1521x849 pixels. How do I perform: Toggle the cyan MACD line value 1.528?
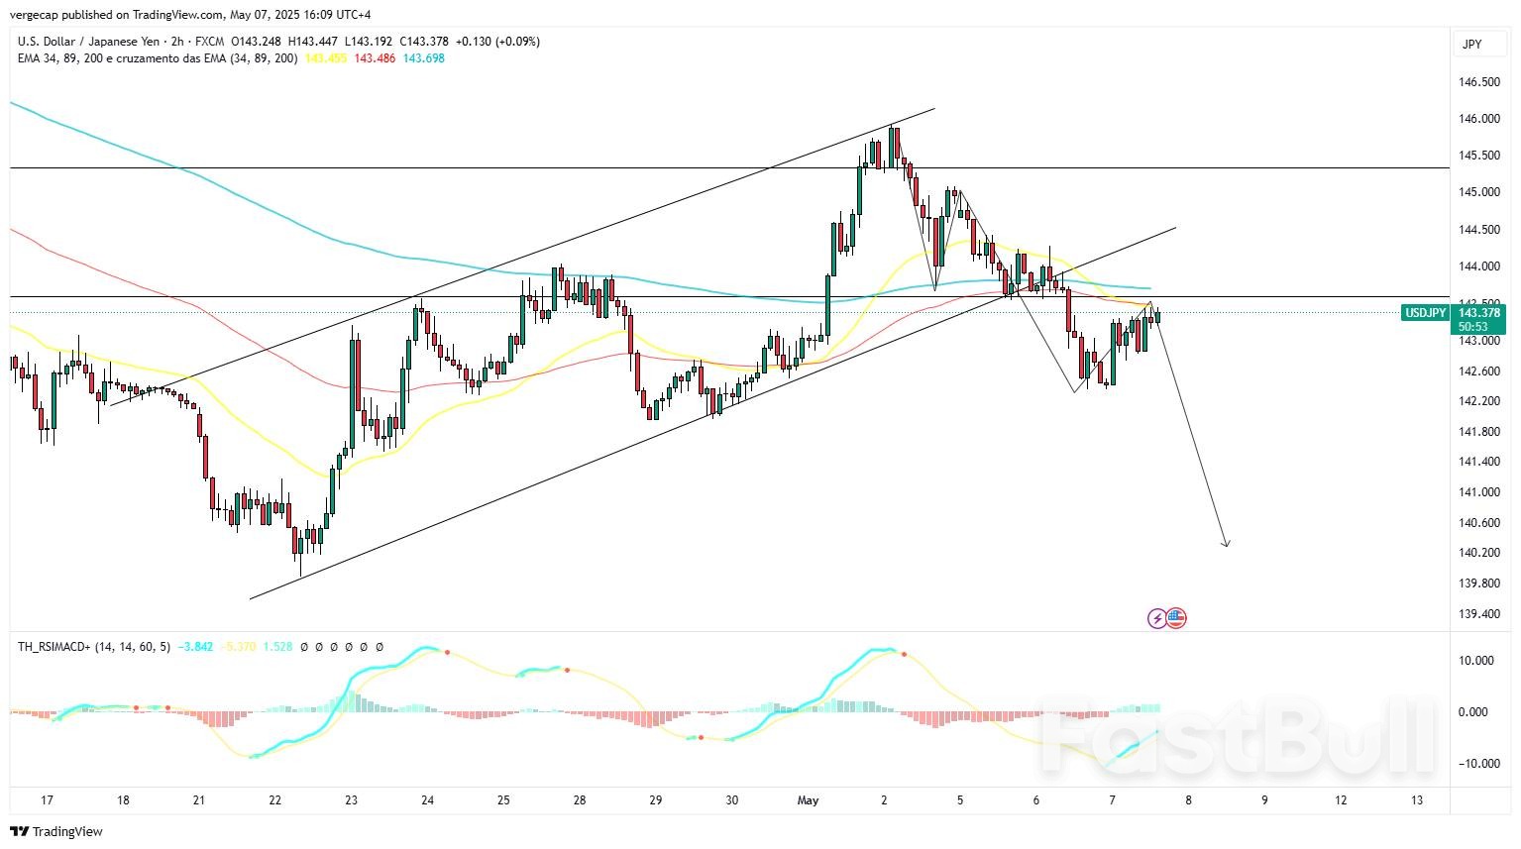tap(275, 647)
